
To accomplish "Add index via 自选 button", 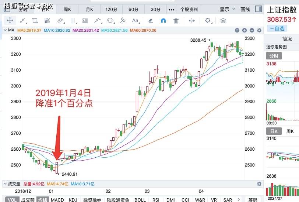I will tap(277, 28).
